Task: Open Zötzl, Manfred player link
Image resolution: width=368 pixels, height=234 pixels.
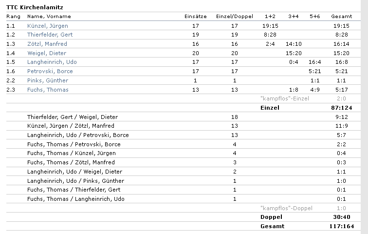Action: [x=47, y=44]
